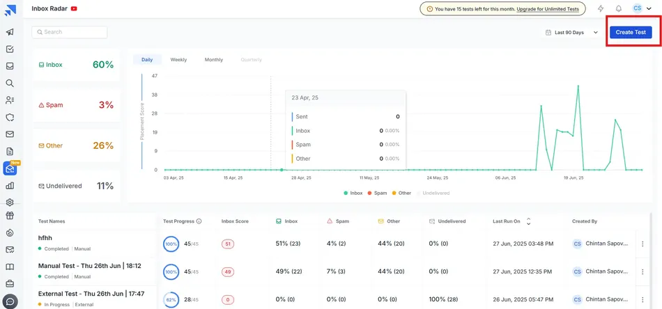This screenshot has height=309, width=662.
Task: Open the paper-plane campaigns icon in sidebar
Action: 10,32
